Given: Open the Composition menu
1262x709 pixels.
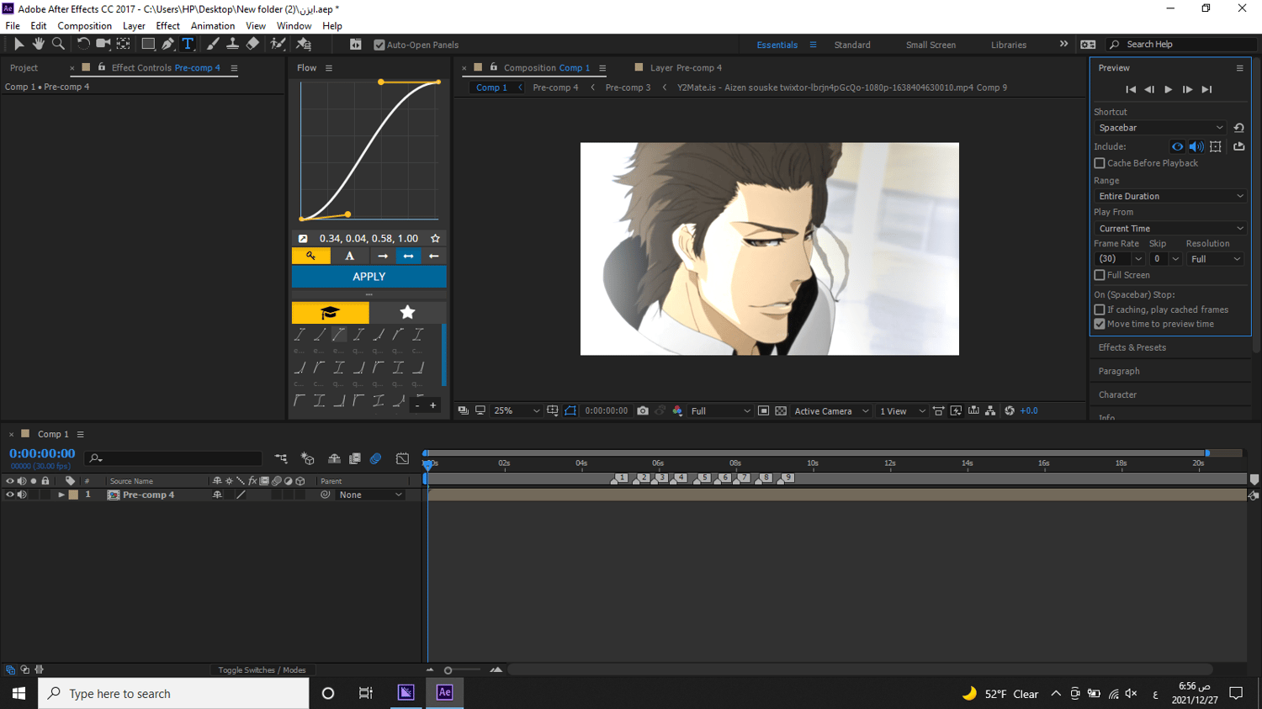Looking at the screenshot, I should click(x=84, y=26).
